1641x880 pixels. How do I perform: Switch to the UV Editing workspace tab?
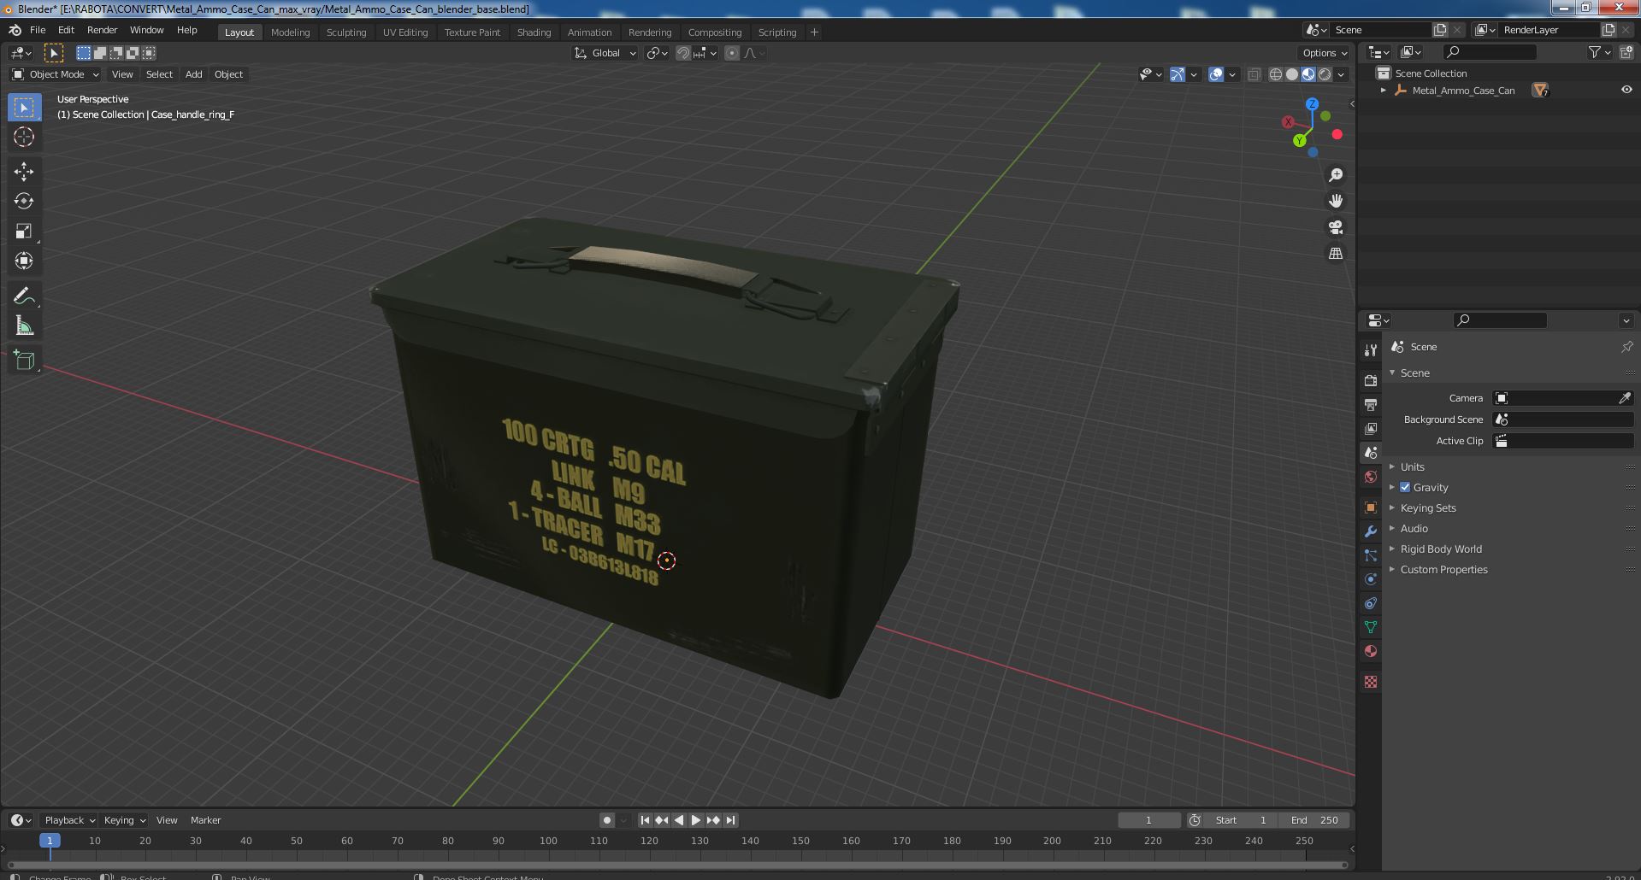click(405, 32)
